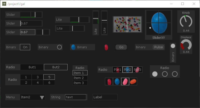Click the String text input field
200x108 pixels.
(x=76, y=97)
